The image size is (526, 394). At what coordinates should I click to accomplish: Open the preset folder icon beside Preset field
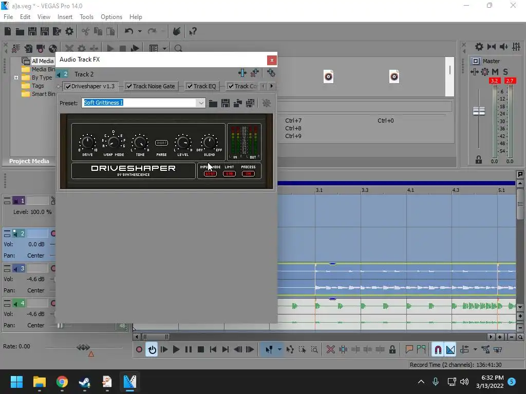click(x=213, y=103)
